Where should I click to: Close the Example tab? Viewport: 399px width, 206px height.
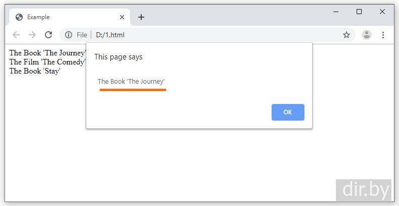[x=122, y=17]
